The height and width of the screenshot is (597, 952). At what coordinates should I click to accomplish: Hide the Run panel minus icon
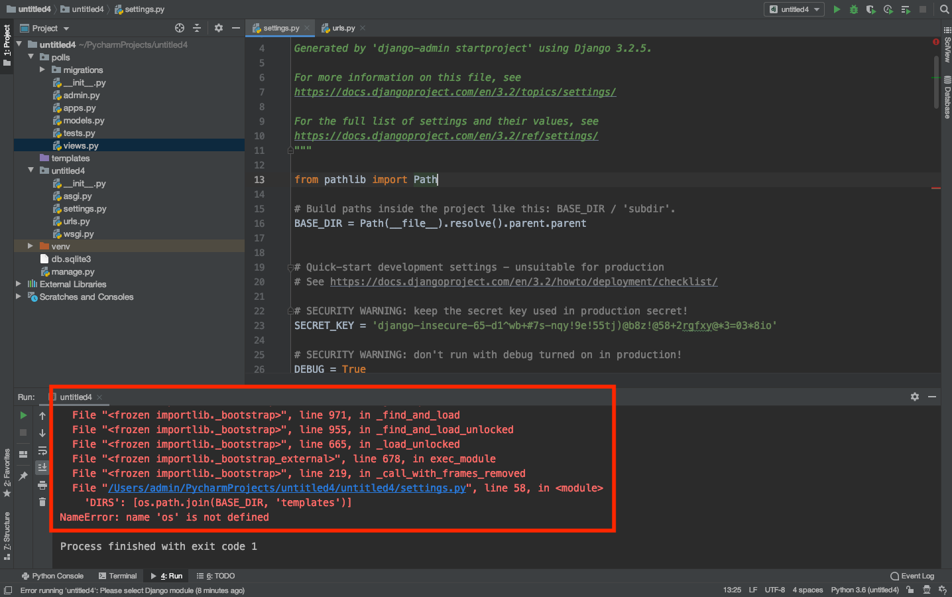click(x=932, y=397)
